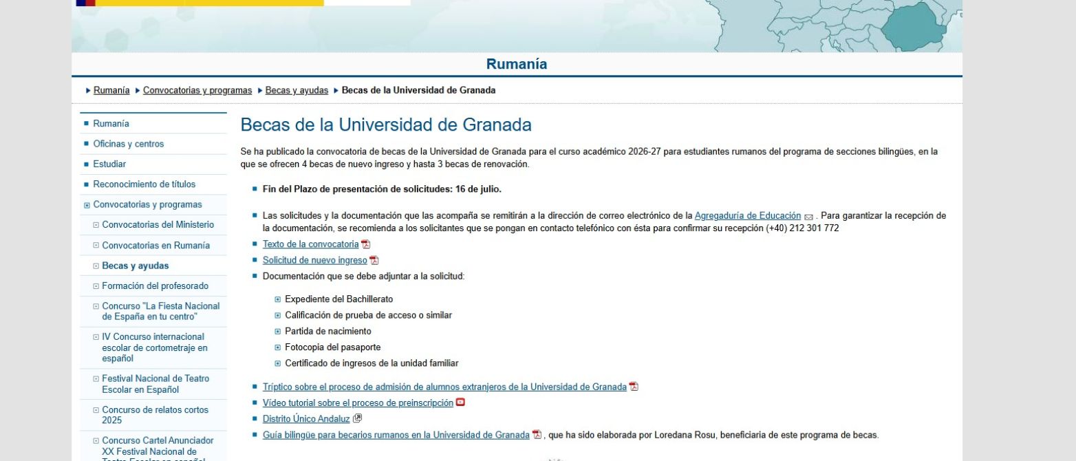Click Certificado de ingresos de la unidad familiar
The width and height of the screenshot is (1076, 461).
(372, 363)
